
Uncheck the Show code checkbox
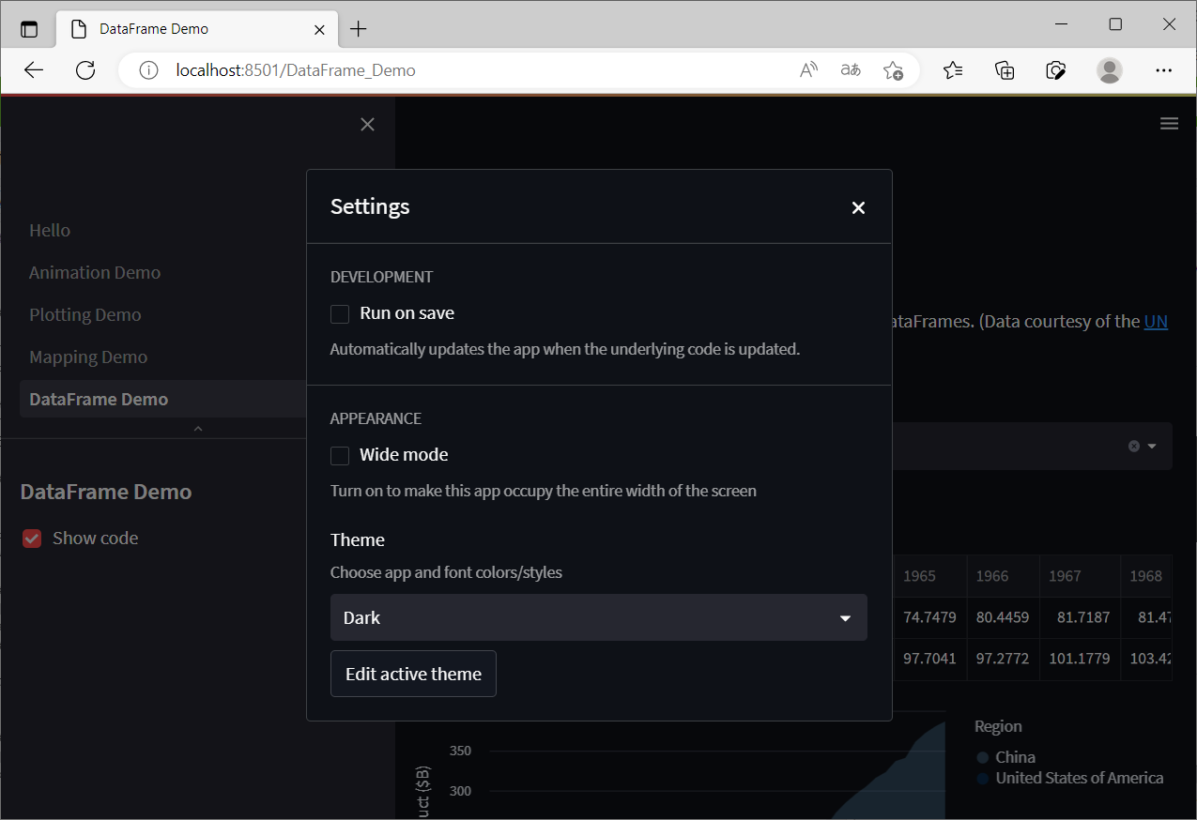coord(31,538)
